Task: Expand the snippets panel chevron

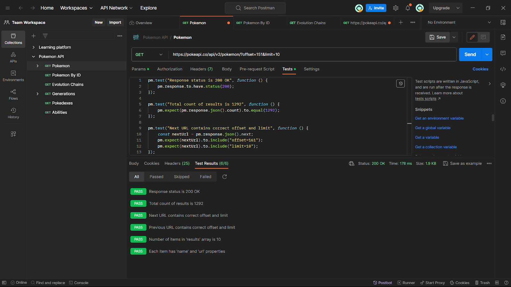Action: coord(490,84)
